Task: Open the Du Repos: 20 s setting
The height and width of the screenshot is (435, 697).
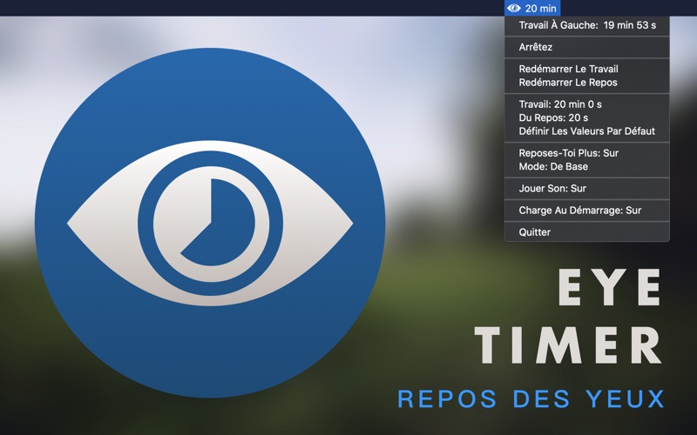Action: coord(586,117)
